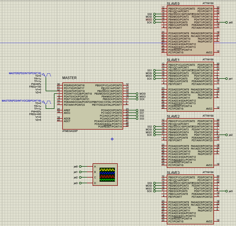236x226 pixels.
Task: Click the MASTER(PD3/INT1/OC2B/PCINT19) generator label
Action: click(21, 101)
